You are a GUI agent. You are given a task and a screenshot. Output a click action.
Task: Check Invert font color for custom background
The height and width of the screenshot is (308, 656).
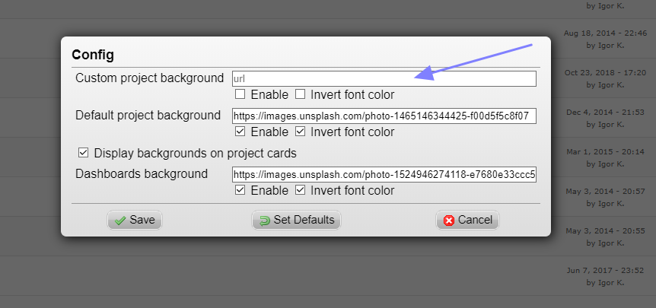point(300,94)
